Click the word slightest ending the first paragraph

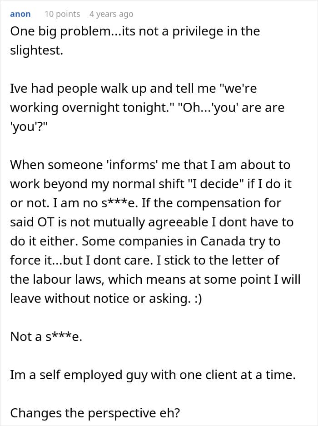(x=35, y=50)
